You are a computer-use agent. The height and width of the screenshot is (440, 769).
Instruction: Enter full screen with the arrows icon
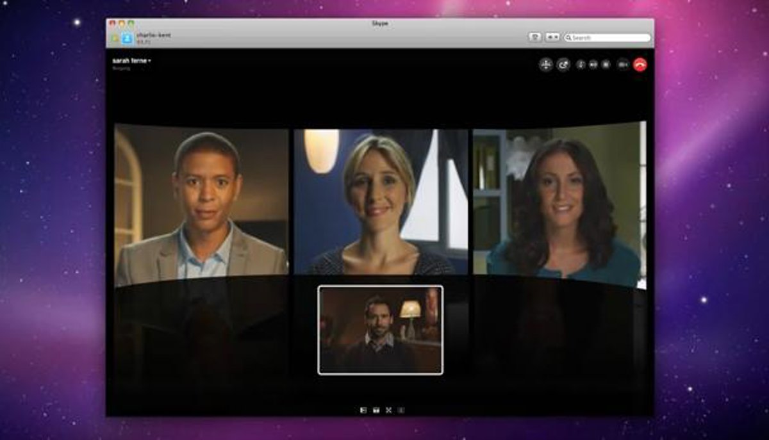(x=388, y=410)
